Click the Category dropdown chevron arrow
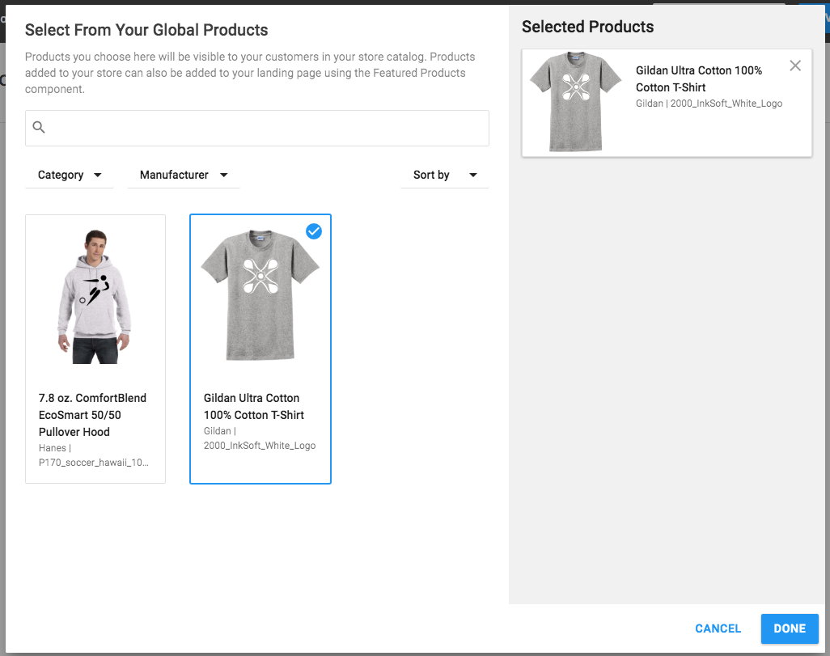Screen dimensions: 830x656 click(97, 175)
